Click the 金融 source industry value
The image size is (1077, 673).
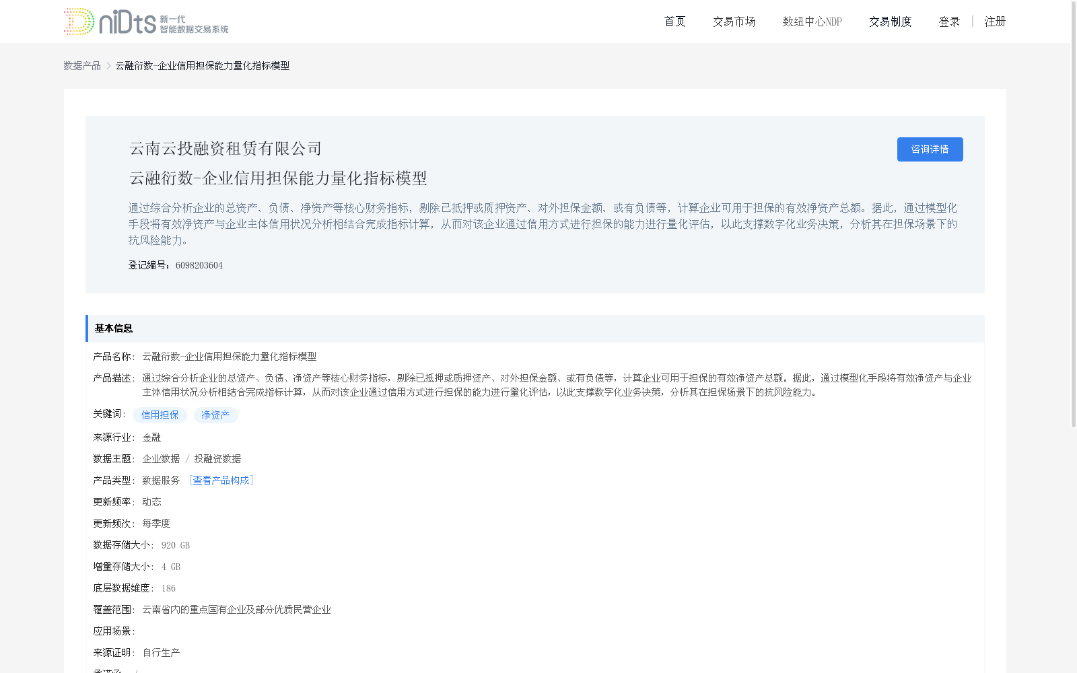click(x=151, y=437)
